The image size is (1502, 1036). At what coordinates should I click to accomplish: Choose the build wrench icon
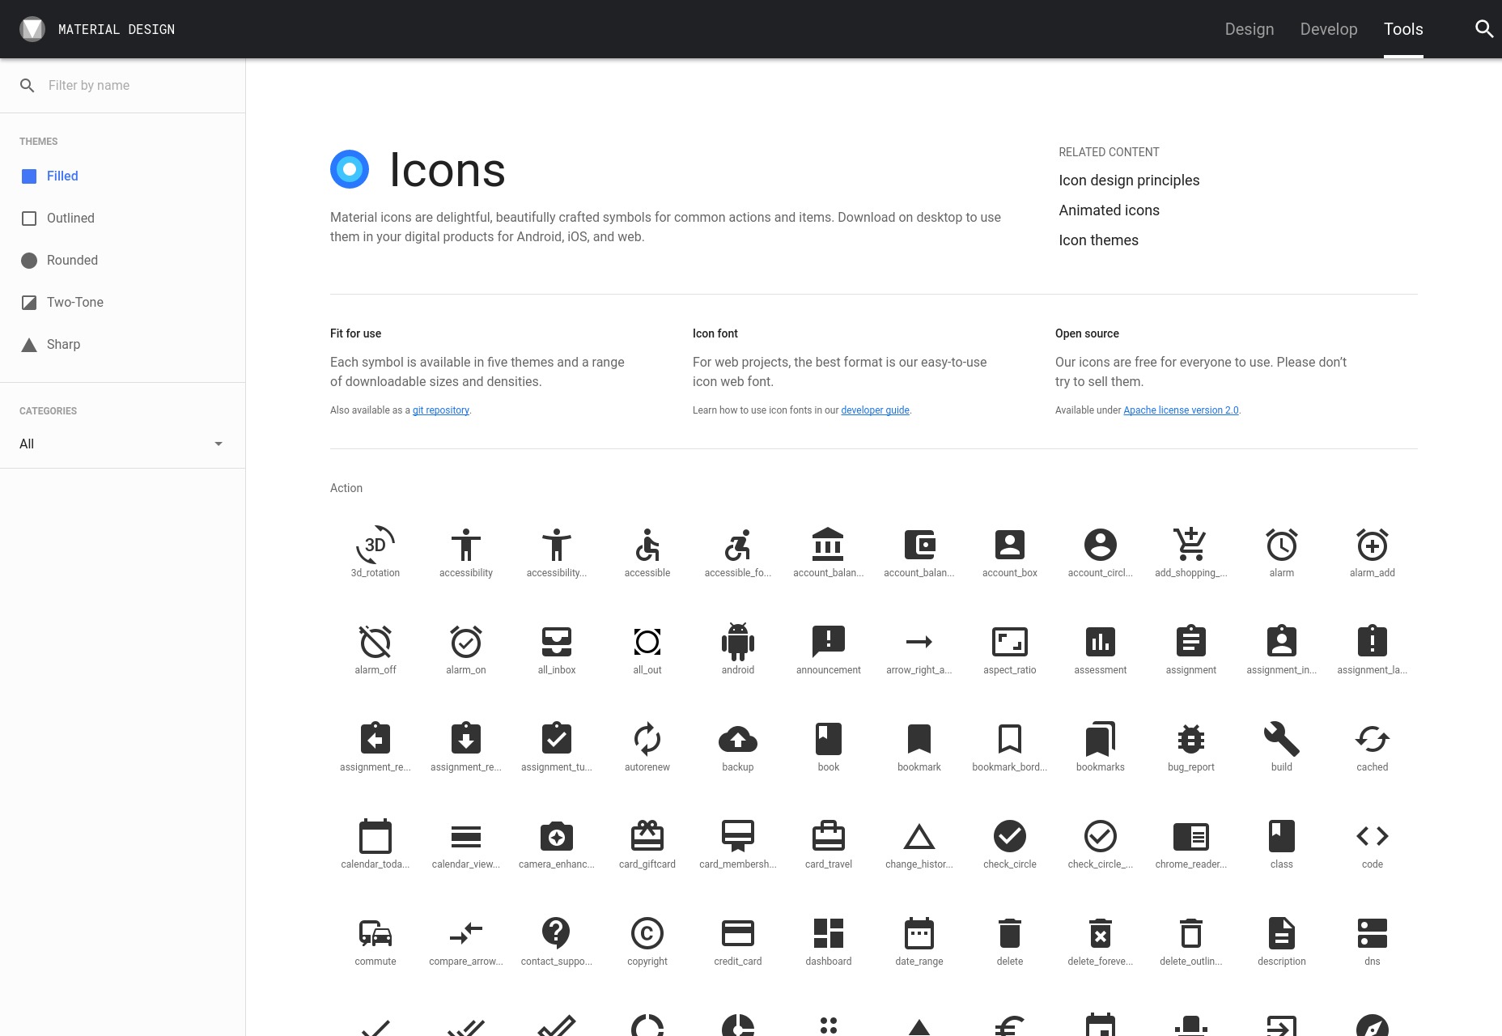(x=1282, y=739)
